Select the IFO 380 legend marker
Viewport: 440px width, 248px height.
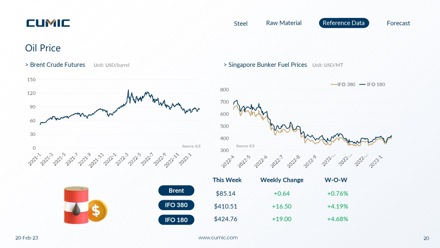(x=333, y=84)
